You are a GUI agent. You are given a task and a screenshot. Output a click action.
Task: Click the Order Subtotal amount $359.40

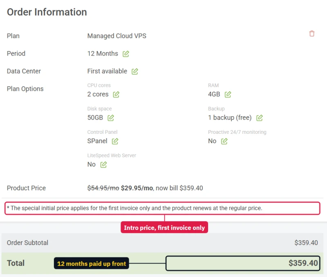[x=306, y=243]
